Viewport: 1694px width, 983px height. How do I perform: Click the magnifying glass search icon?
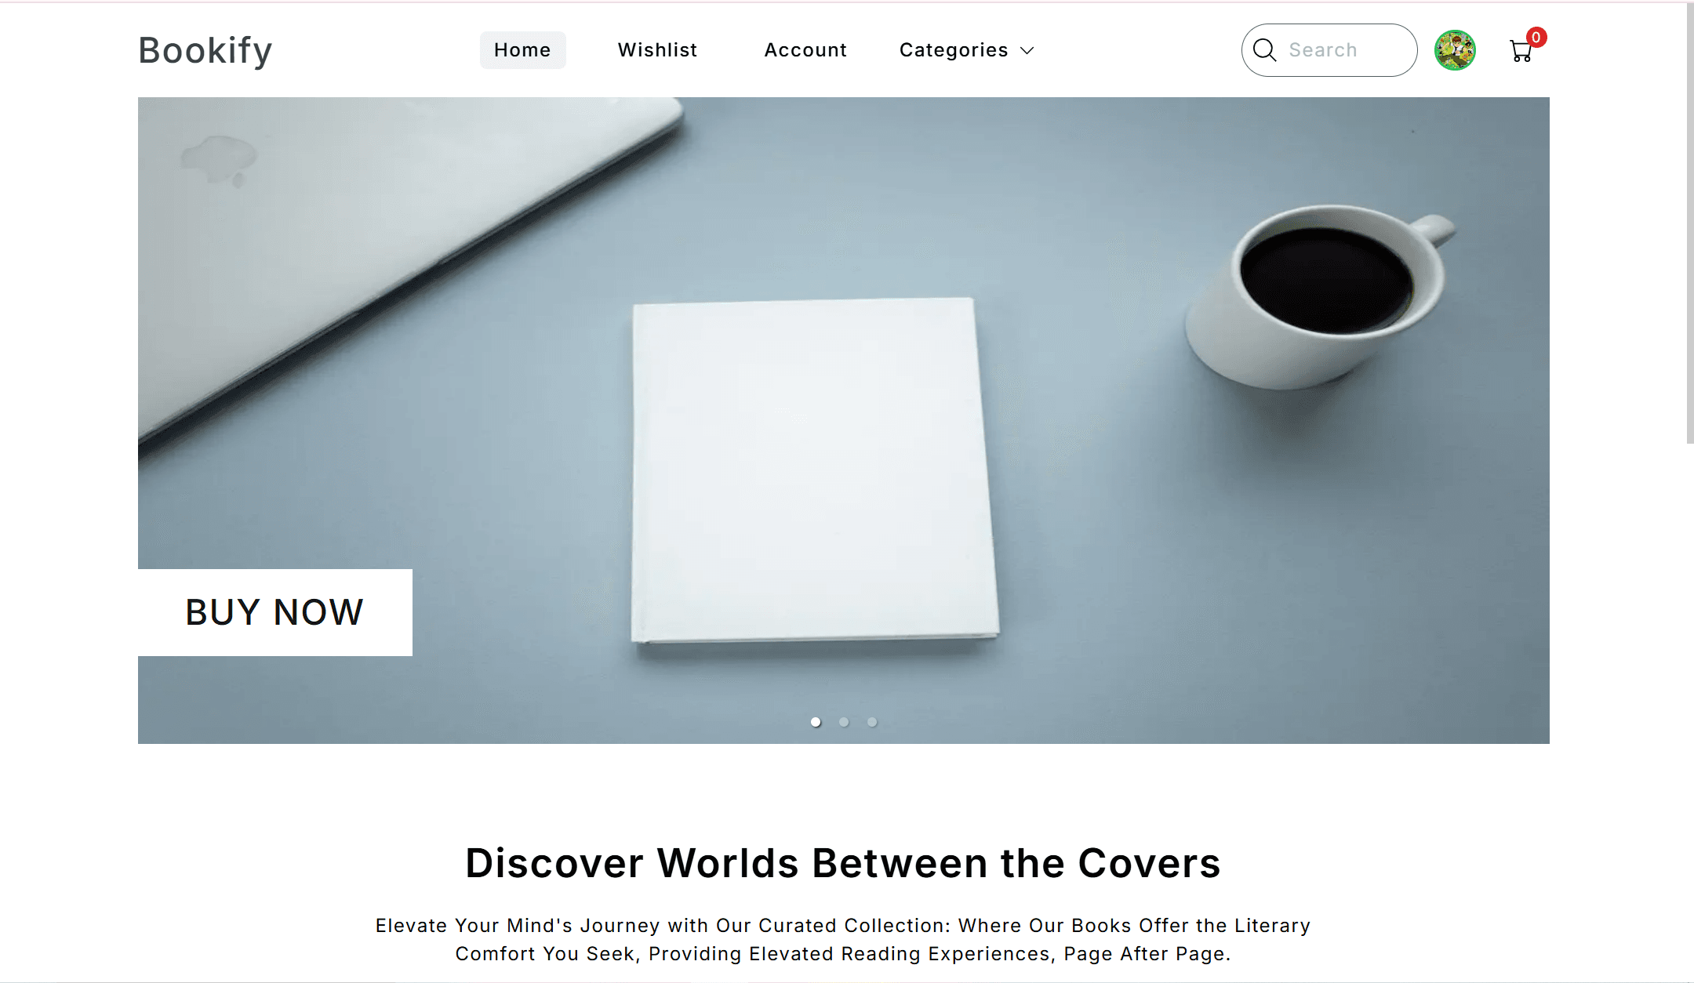click(1264, 50)
